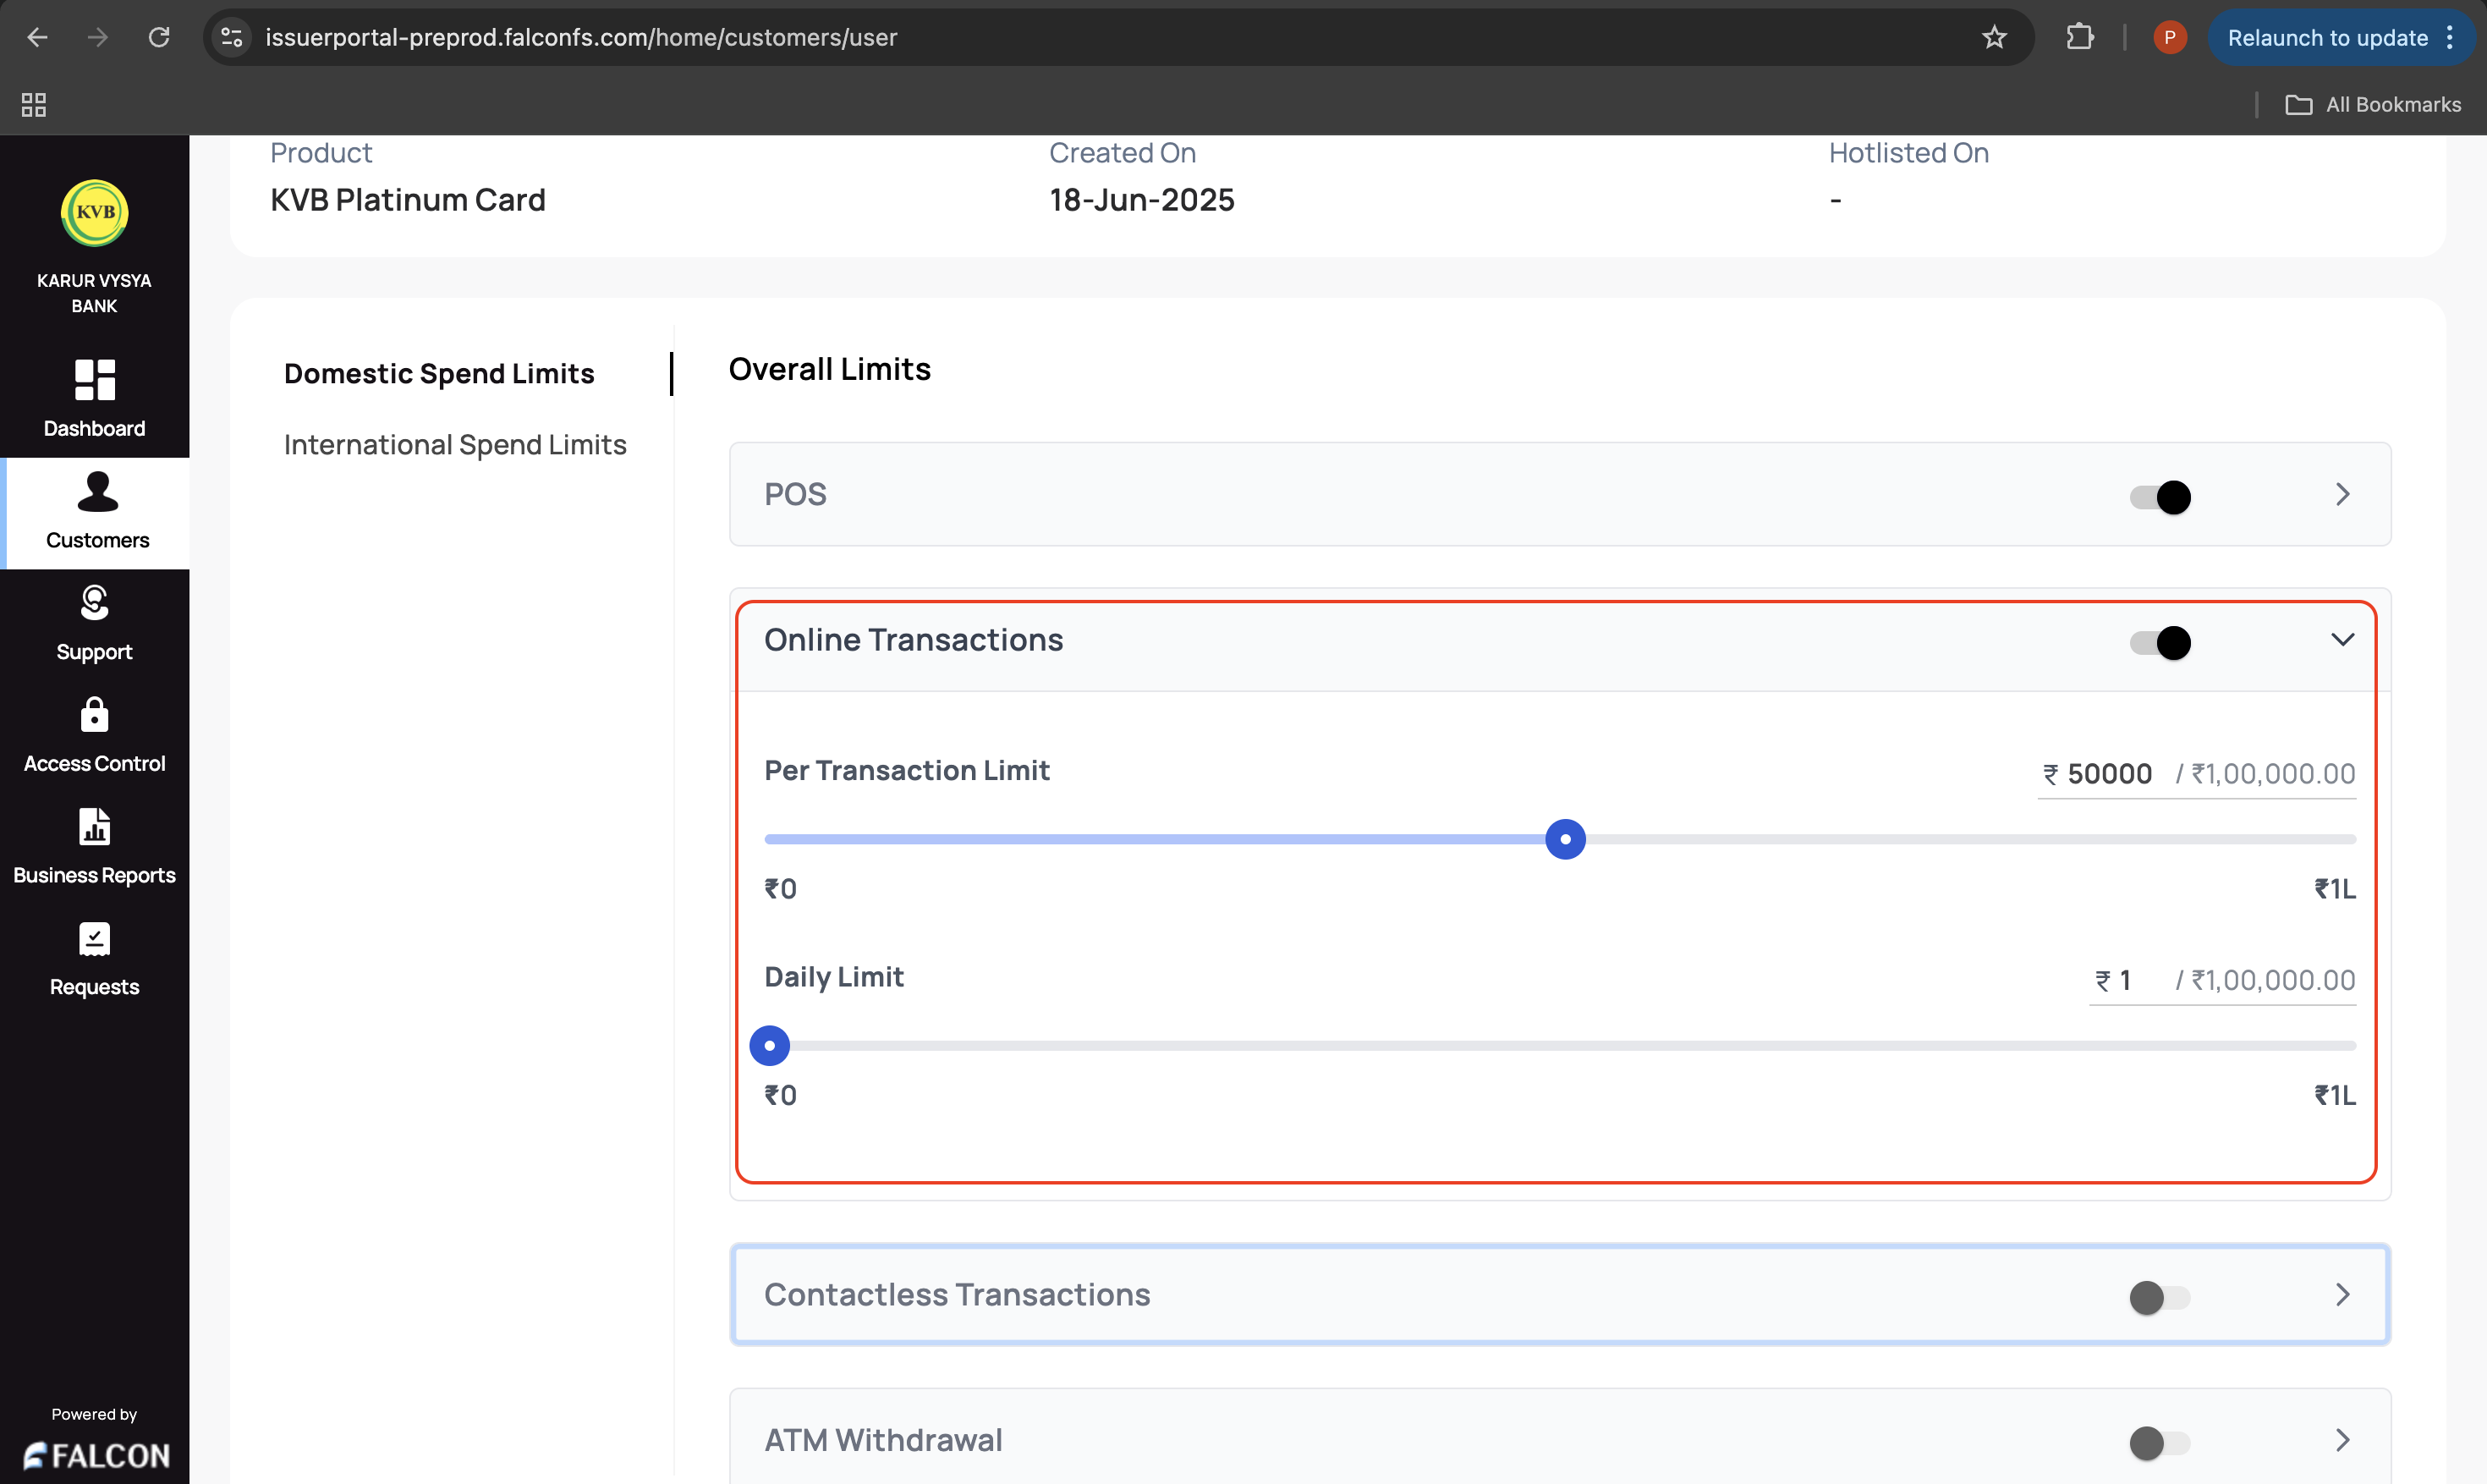Screen dimensions: 2487x1484
Task: Disable Online Transactions toggle
Action: coord(2160,642)
